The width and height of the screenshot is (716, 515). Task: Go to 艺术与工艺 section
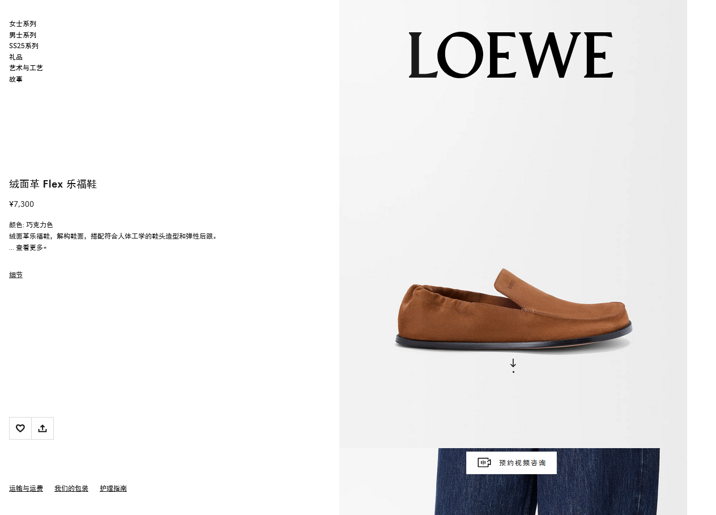tap(26, 68)
